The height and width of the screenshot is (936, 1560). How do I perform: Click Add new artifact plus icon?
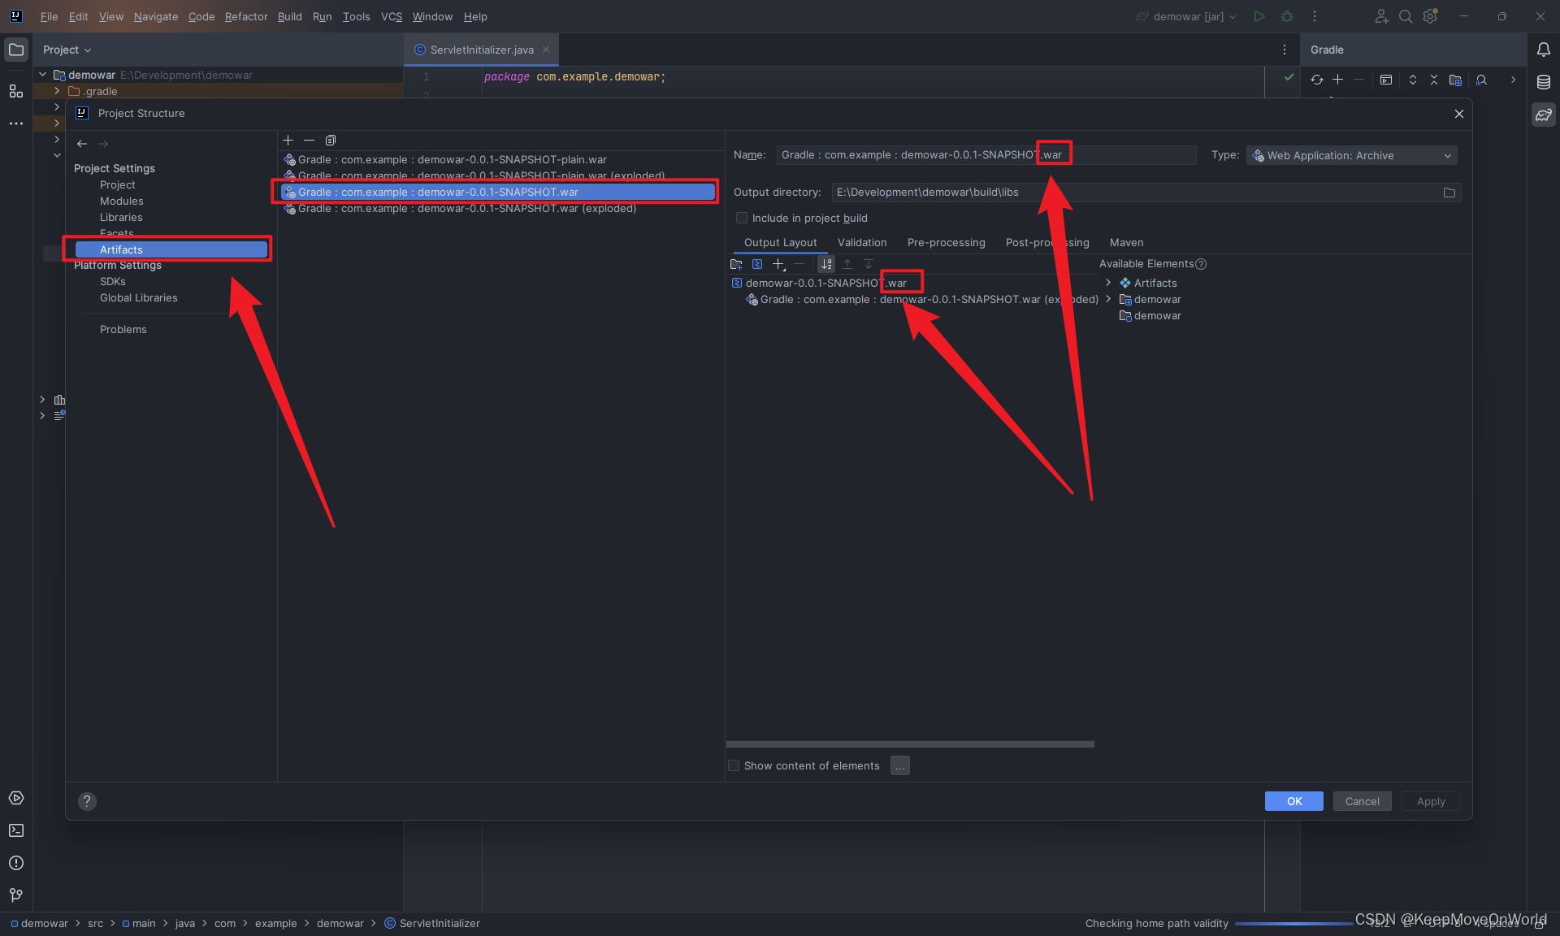click(x=288, y=141)
